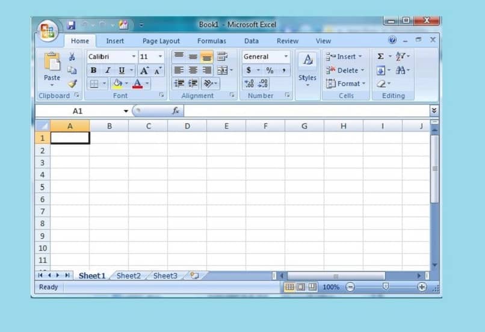Open the Help question-mark icon
This screenshot has height=332, width=485.
pyautogui.click(x=392, y=40)
